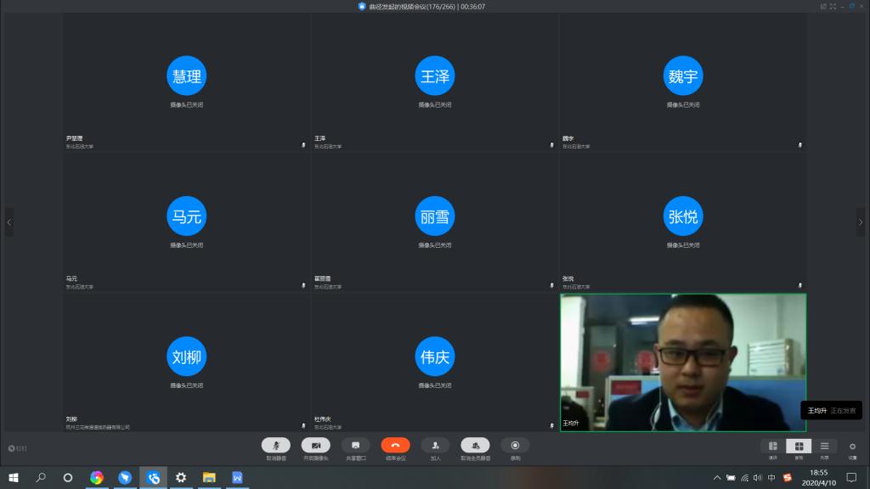The width and height of the screenshot is (870, 489).
Task: Select the speaking participant's video tile
Action: (683, 363)
